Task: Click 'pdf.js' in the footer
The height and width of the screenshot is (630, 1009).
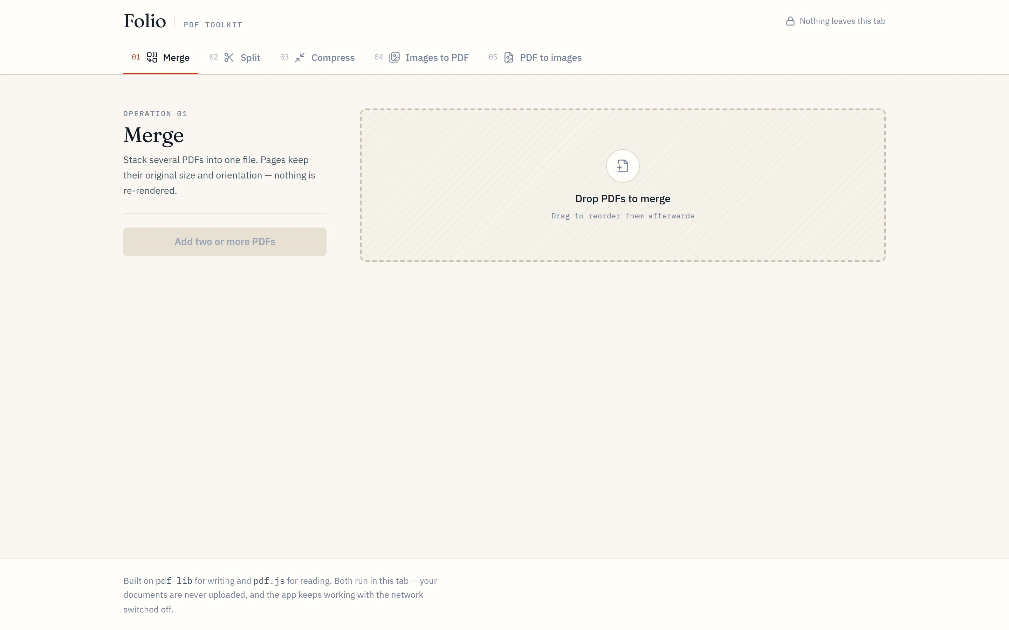Action: point(269,581)
